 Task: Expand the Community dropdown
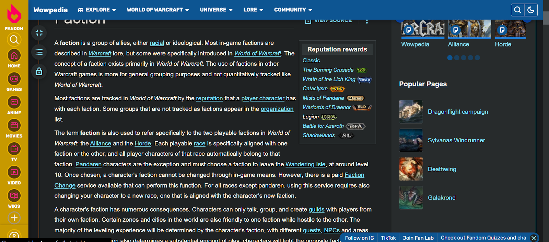coord(293,10)
